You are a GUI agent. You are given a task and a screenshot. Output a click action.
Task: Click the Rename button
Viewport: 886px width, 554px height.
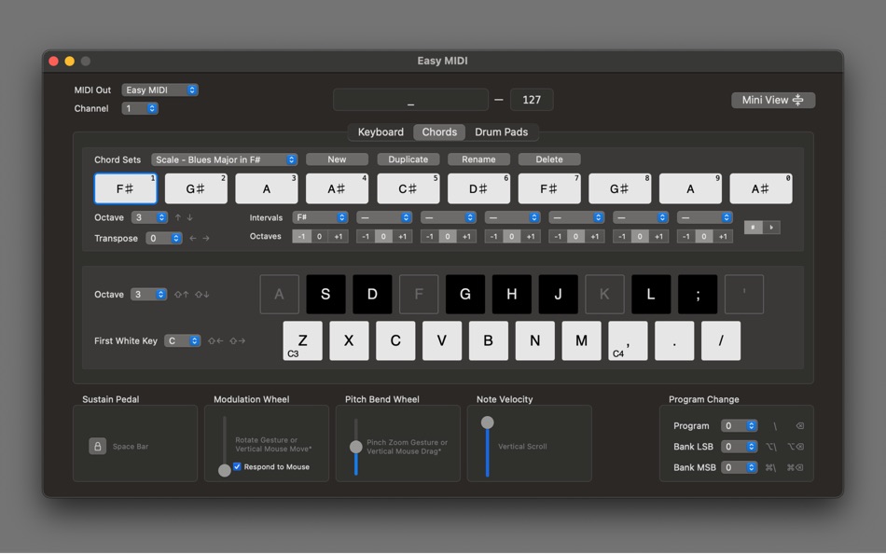pos(478,159)
